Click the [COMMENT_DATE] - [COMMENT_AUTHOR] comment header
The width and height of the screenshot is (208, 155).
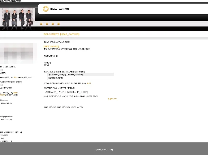[81, 75]
